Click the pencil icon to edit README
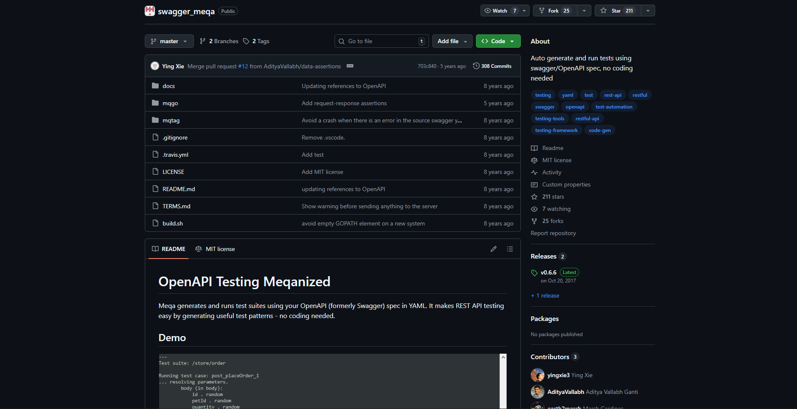The width and height of the screenshot is (797, 409). coord(494,249)
